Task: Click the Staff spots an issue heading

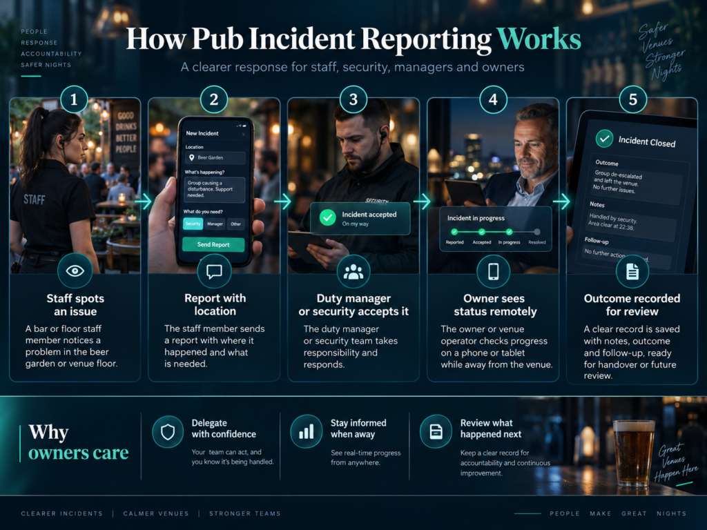Action: (x=75, y=304)
